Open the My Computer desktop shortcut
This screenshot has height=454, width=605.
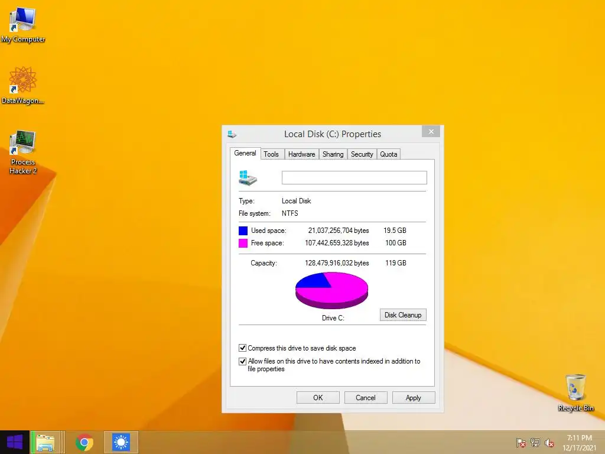pyautogui.click(x=23, y=24)
